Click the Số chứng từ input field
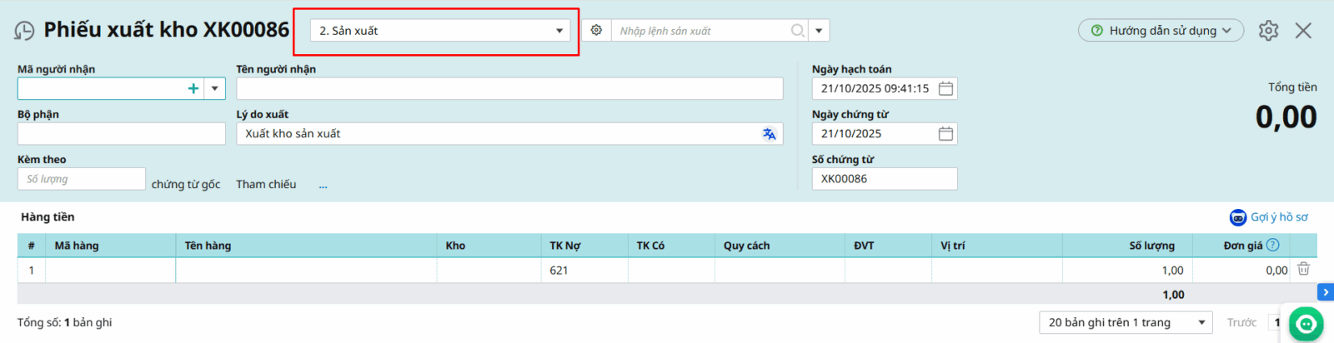Viewport: 1334px width, 343px height. pyautogui.click(x=884, y=179)
